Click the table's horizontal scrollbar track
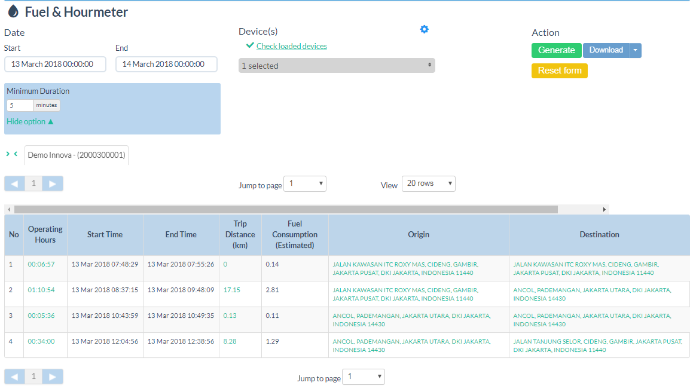This screenshot has height=392, width=690. [580, 210]
